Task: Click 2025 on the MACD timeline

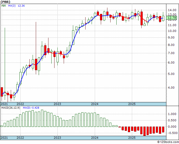Action: pos(132,138)
